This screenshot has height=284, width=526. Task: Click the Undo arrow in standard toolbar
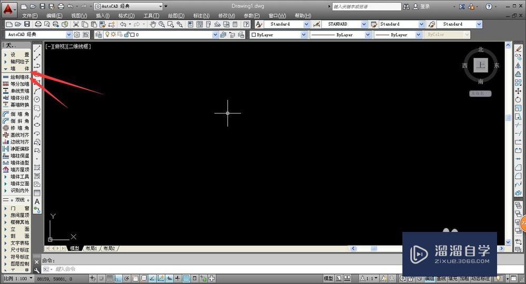[123, 24]
